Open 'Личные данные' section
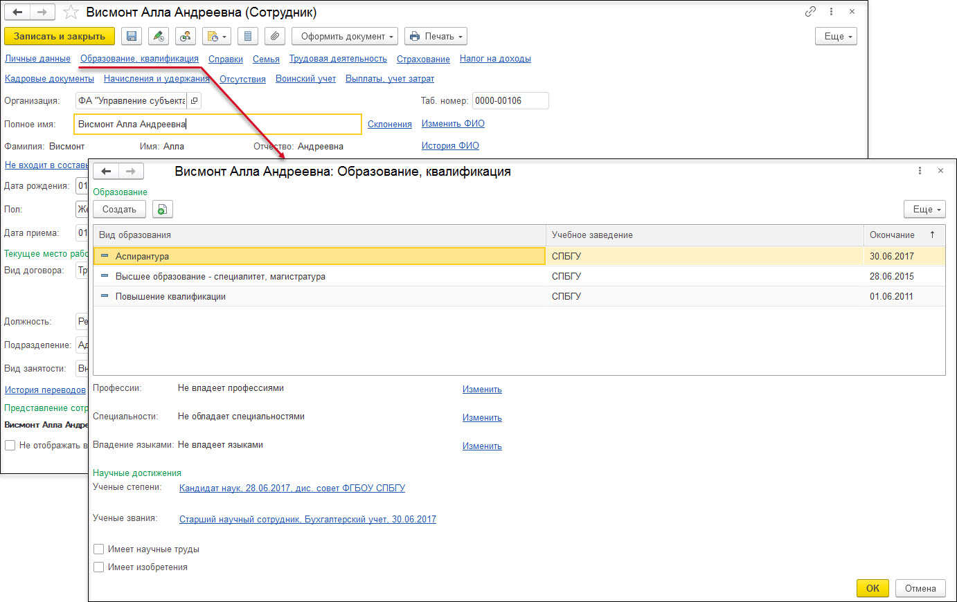 click(37, 59)
